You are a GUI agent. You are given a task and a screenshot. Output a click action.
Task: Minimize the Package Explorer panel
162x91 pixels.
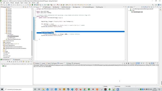click(x=29, y=7)
